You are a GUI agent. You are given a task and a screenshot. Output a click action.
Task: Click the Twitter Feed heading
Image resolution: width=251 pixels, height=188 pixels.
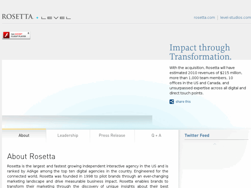197,136
